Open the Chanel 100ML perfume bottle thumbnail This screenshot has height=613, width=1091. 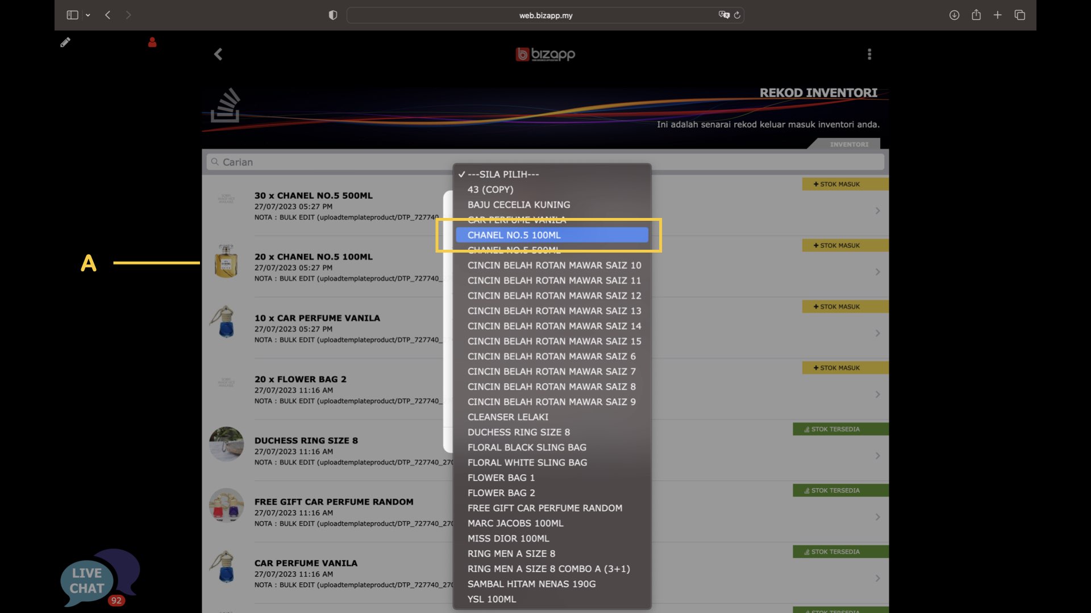[x=226, y=261]
